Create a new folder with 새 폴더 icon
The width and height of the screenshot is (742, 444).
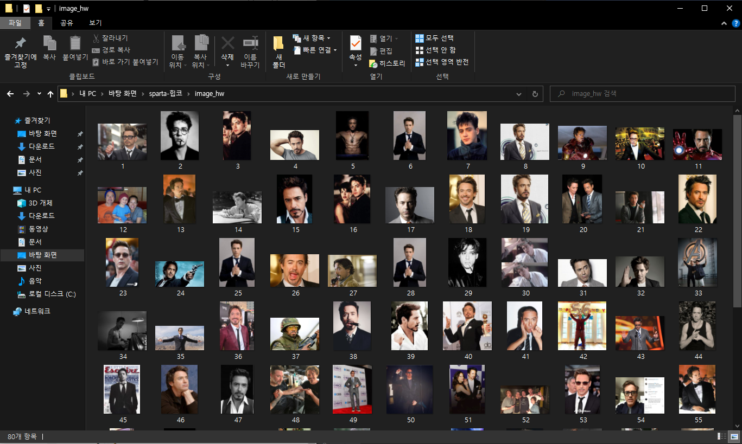tap(278, 44)
